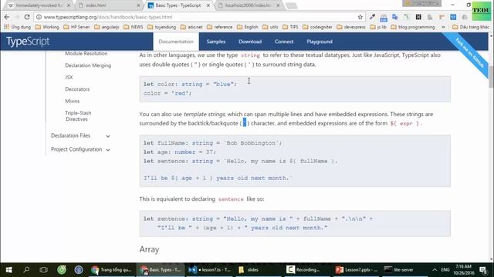Open the devexpress bookmarks folder
Viewport: 494px width, 277px height.
pyautogui.click(x=351, y=27)
